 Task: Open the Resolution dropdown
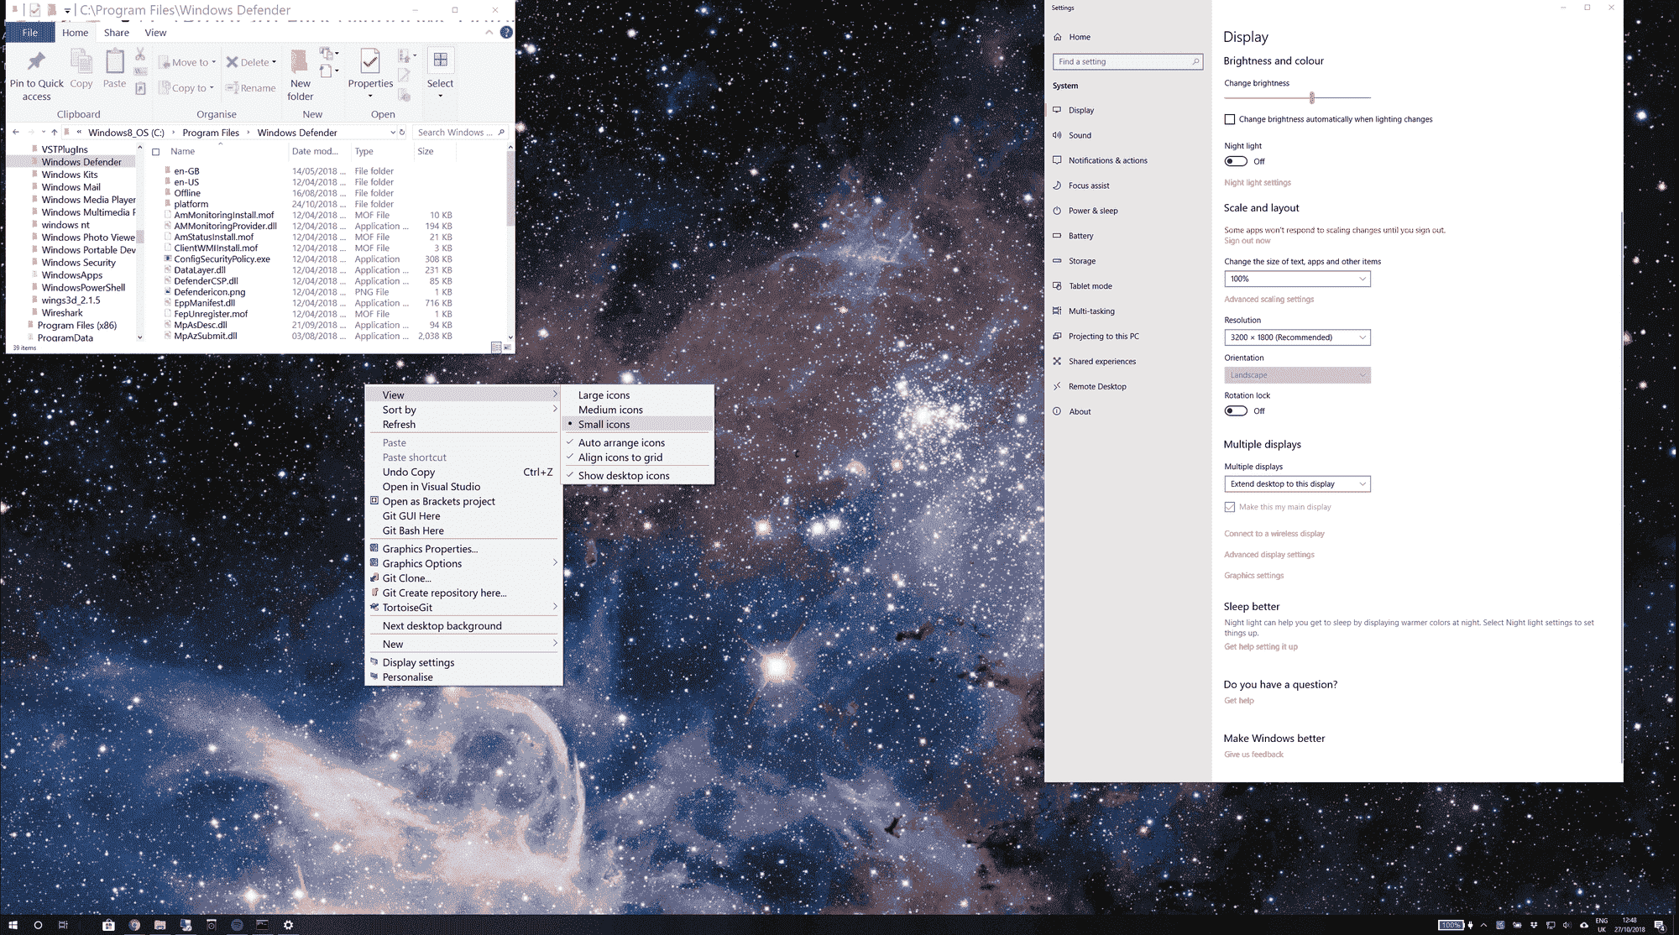[x=1297, y=337]
